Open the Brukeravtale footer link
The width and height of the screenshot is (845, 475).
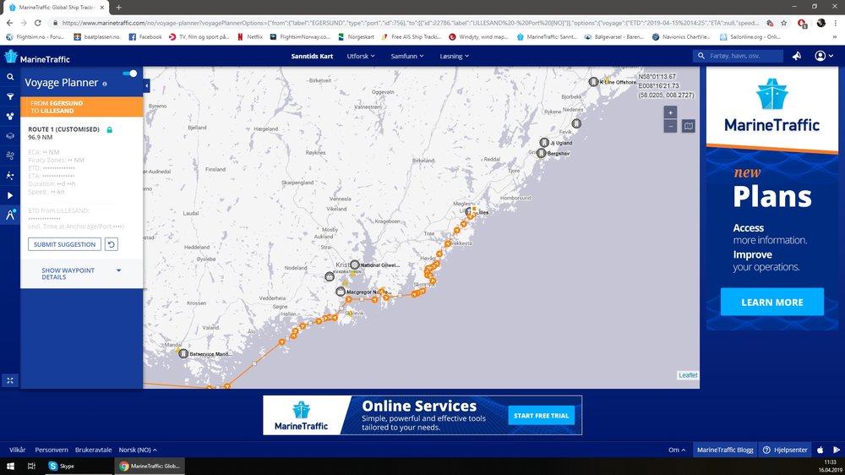(x=93, y=450)
